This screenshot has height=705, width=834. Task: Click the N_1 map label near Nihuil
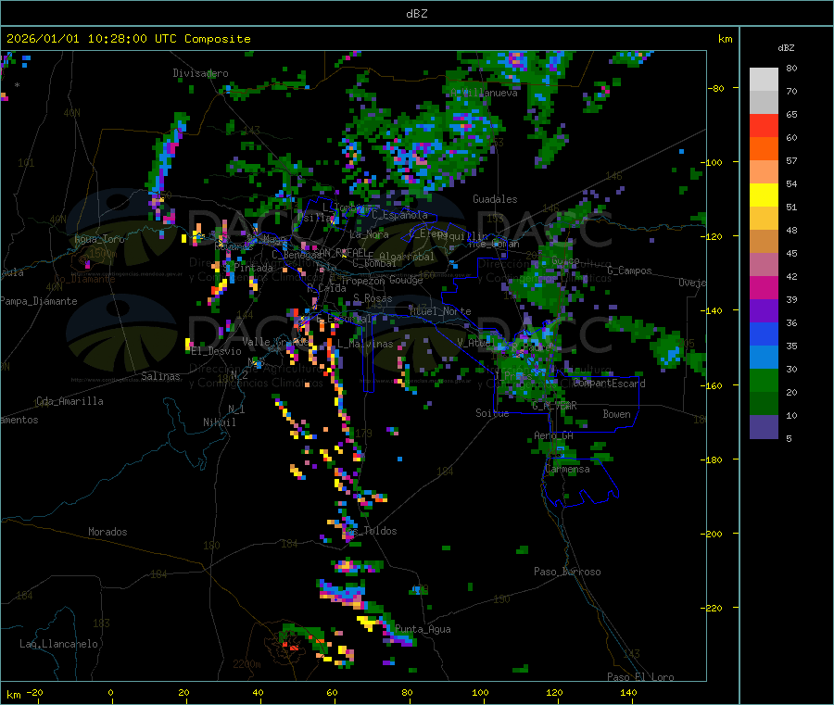(236, 409)
